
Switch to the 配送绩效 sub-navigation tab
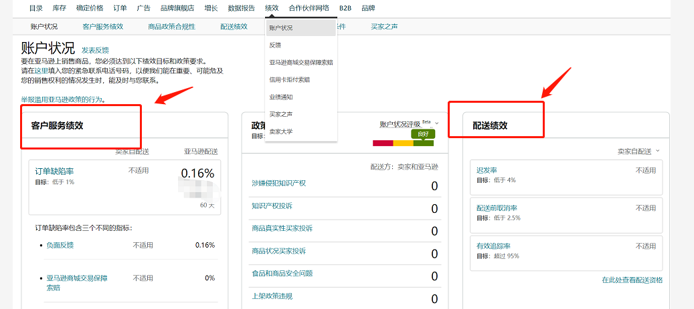234,27
